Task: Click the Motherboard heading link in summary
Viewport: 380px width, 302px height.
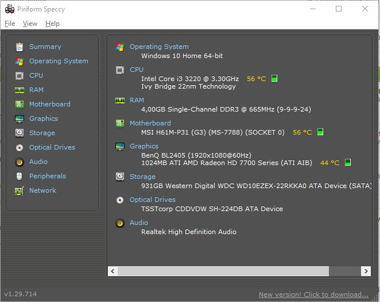Action: (150, 123)
